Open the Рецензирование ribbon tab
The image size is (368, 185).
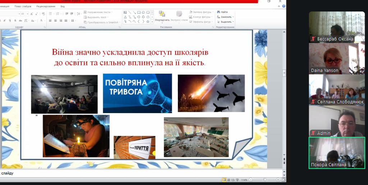[47, 6]
